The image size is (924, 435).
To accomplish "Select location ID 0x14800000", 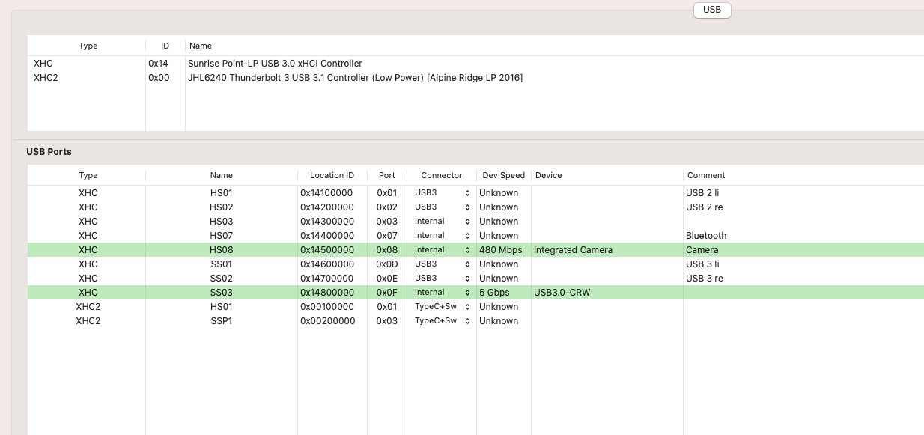I will [327, 293].
